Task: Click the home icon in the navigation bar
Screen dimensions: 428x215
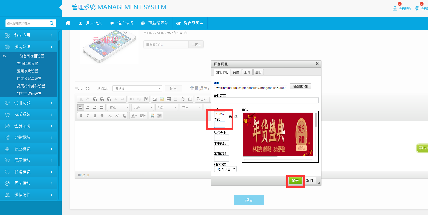Action: [68, 23]
